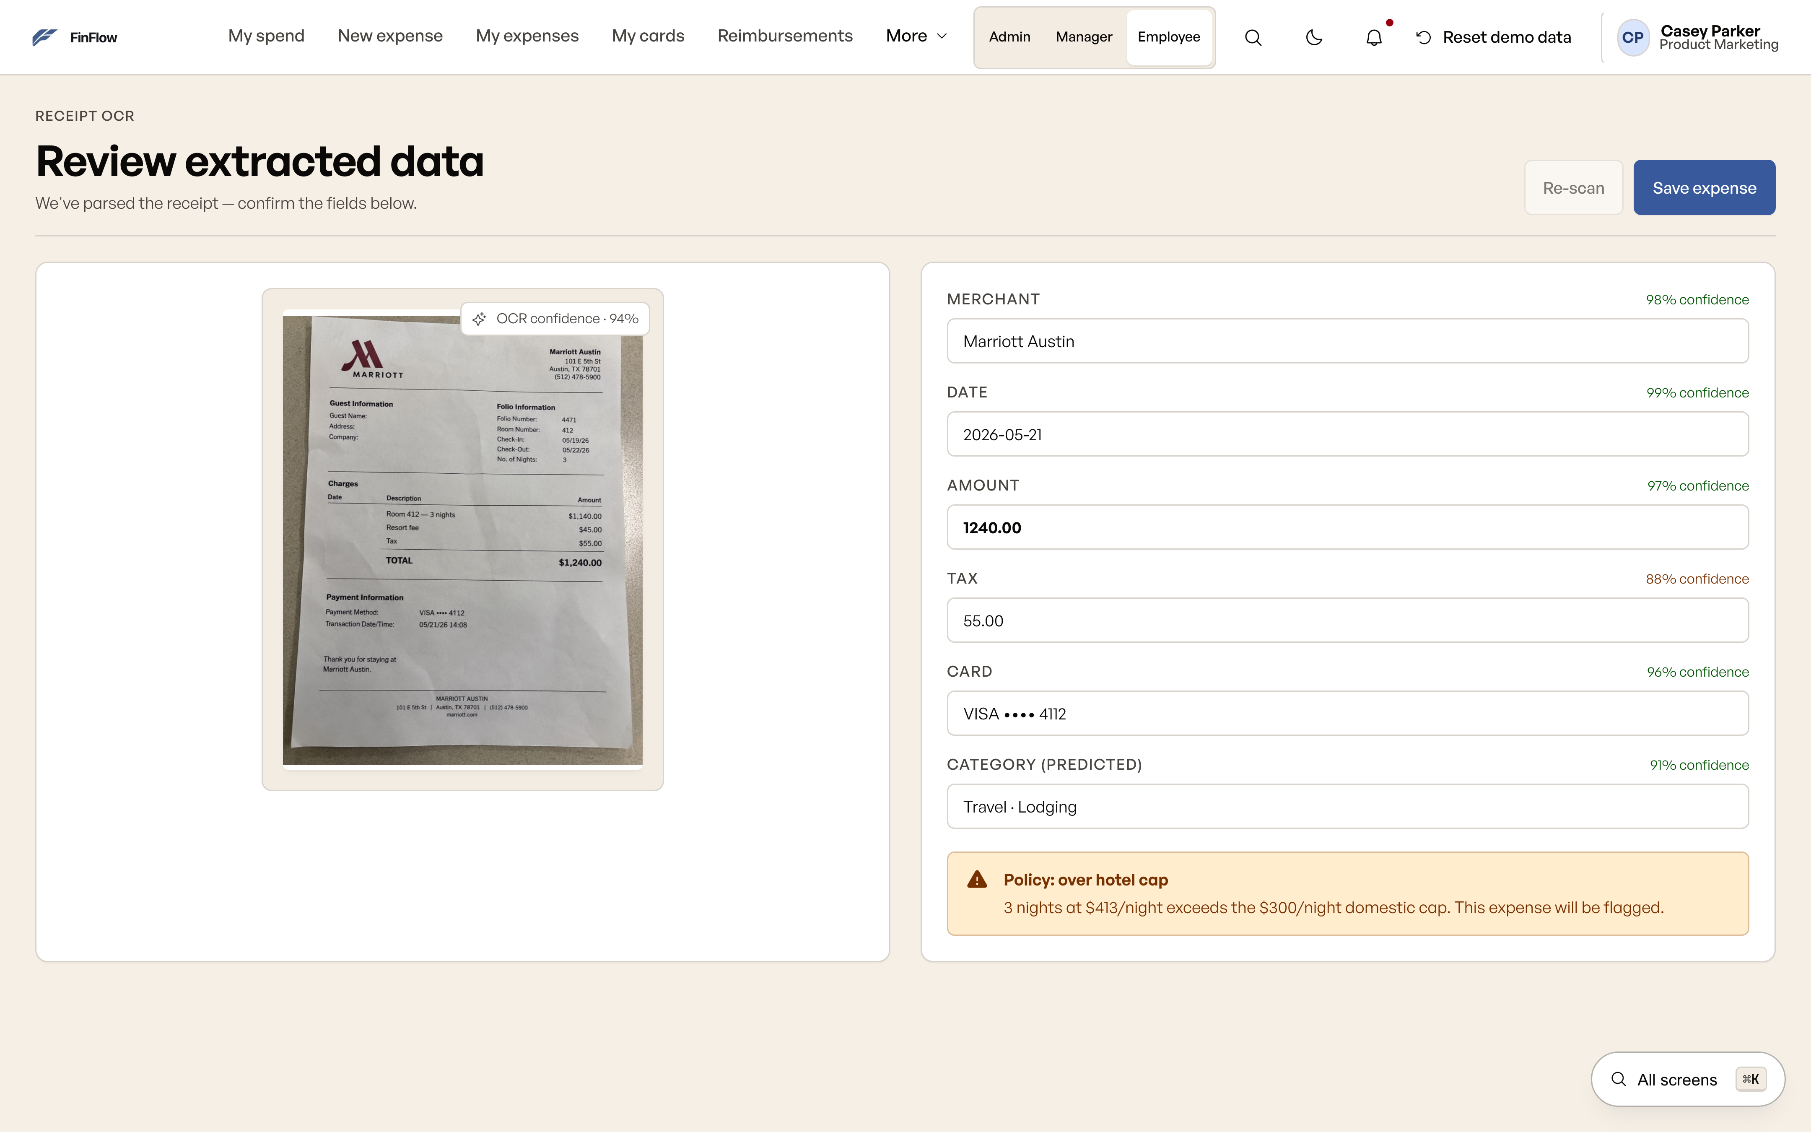Open notifications bell icon
Viewport: 1811px width, 1132px height.
pos(1374,37)
